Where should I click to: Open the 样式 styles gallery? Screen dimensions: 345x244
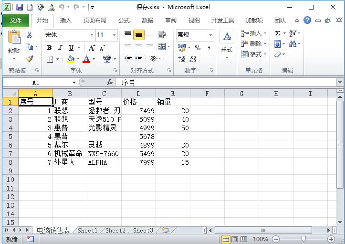227,44
